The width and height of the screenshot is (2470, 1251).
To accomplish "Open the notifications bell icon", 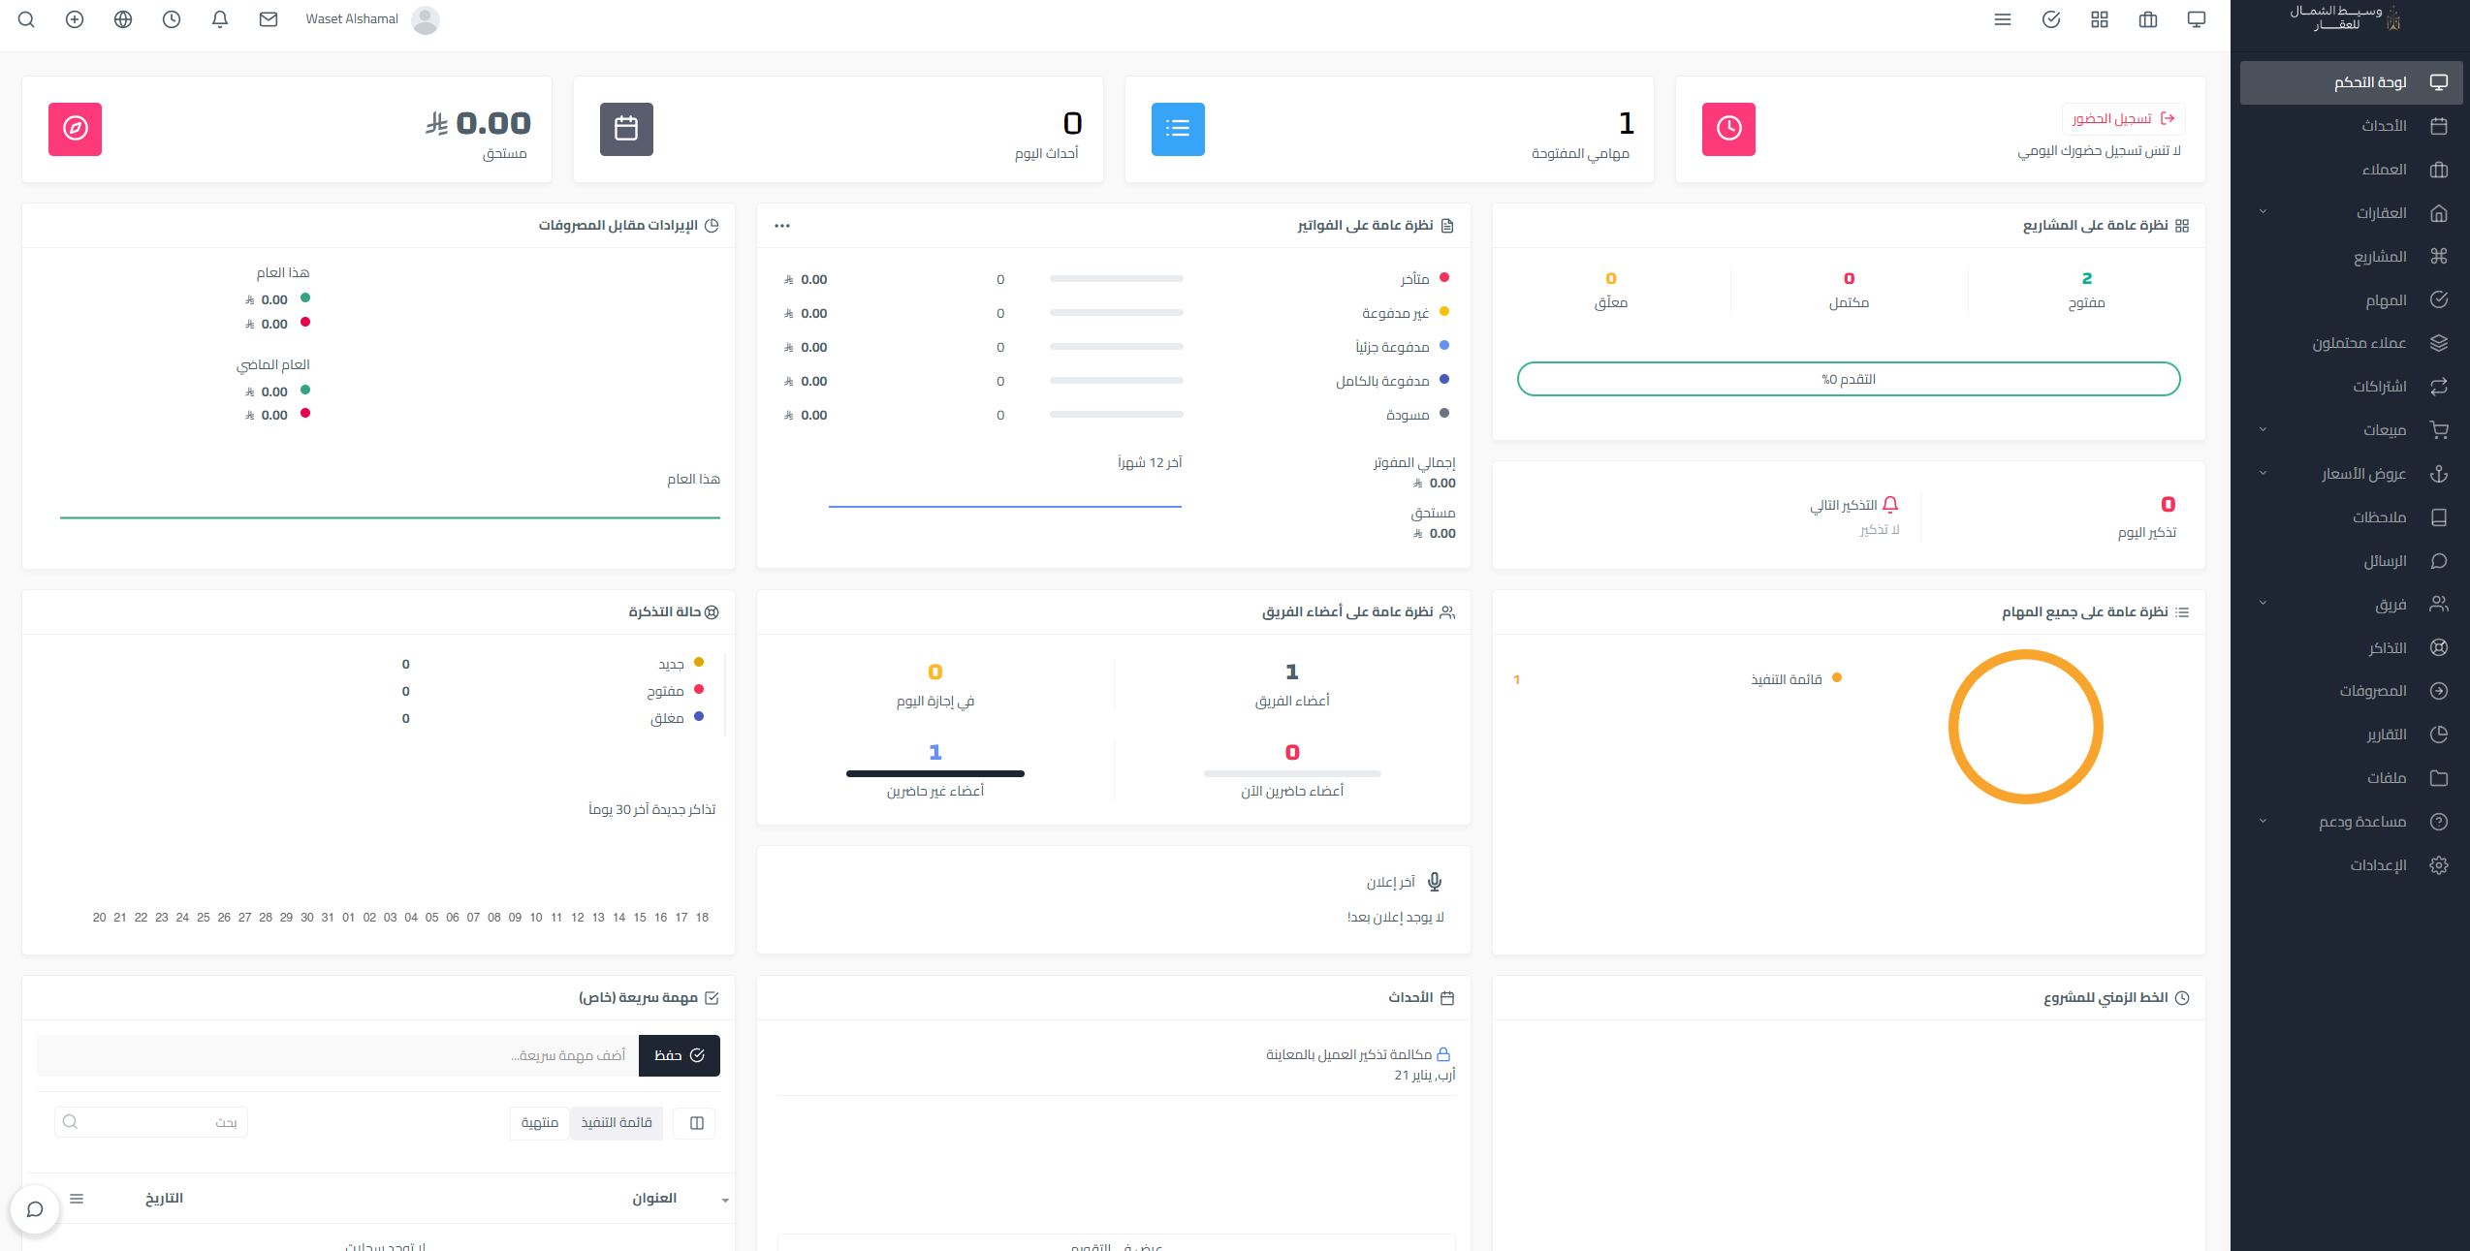I will (220, 19).
